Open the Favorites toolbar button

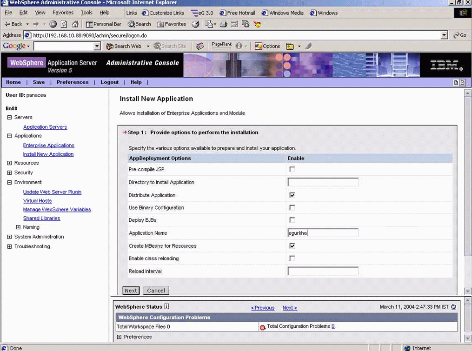[172, 24]
